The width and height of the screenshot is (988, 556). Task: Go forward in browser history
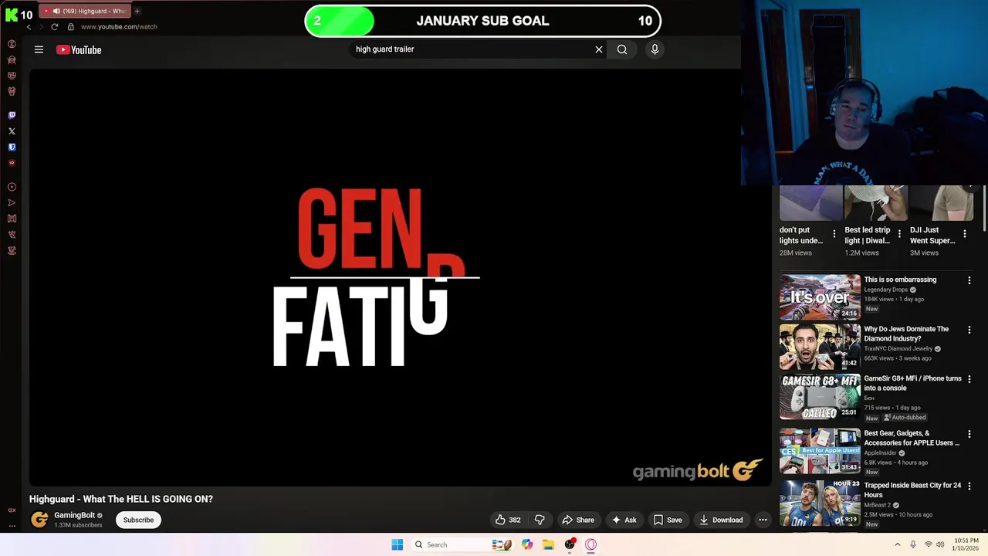coord(41,27)
